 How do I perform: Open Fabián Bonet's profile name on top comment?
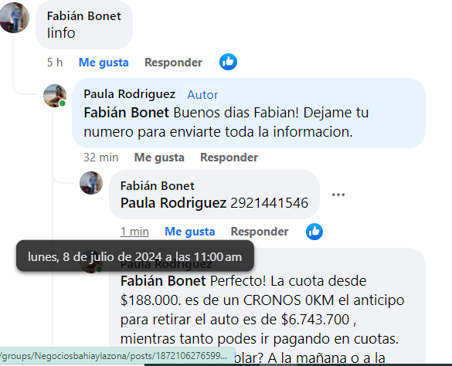(84, 16)
